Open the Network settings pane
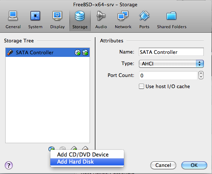The width and height of the screenshot is (212, 174). pyautogui.click(x=123, y=20)
